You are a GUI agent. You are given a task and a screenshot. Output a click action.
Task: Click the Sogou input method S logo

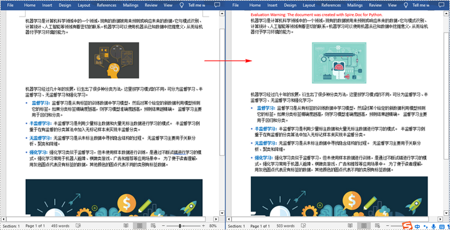(x=407, y=226)
